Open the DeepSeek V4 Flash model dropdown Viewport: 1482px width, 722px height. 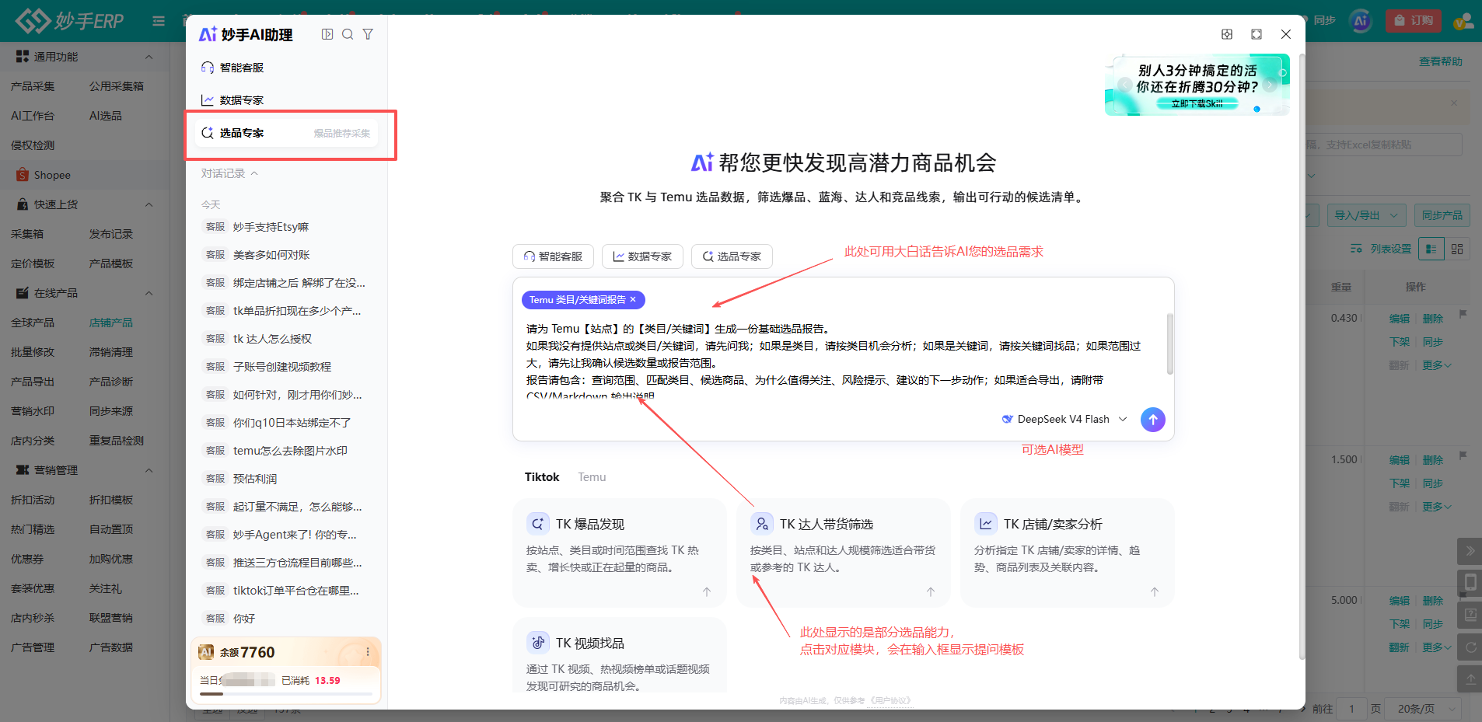[x=1064, y=419]
